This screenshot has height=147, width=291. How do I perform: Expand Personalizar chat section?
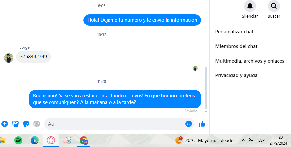coord(234,32)
